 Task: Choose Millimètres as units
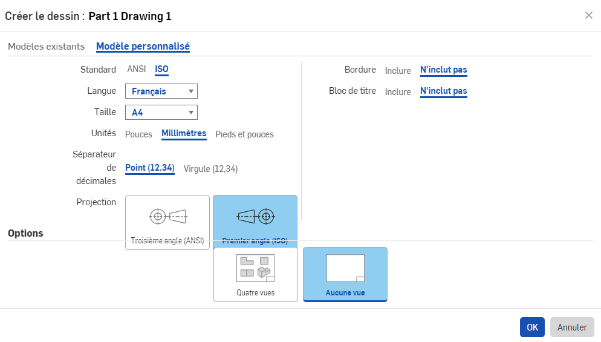click(x=184, y=134)
